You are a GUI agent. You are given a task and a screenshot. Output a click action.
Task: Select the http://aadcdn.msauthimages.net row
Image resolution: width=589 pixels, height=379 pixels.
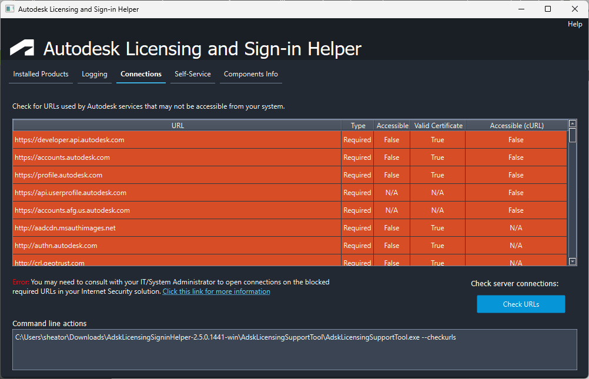coord(290,228)
